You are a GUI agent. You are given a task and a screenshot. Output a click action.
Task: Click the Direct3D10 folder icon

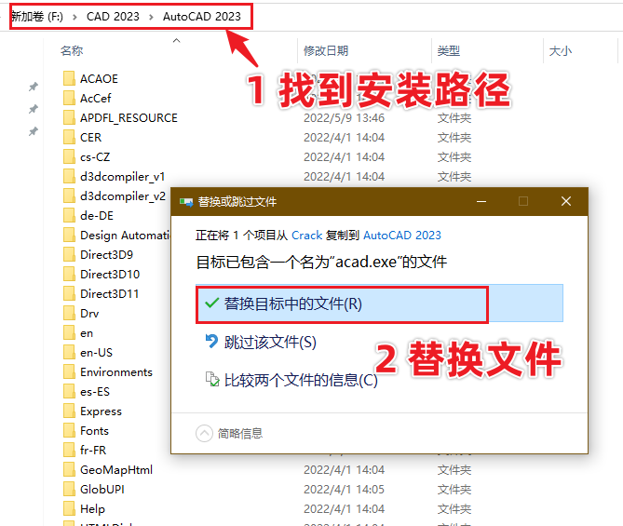[69, 274]
